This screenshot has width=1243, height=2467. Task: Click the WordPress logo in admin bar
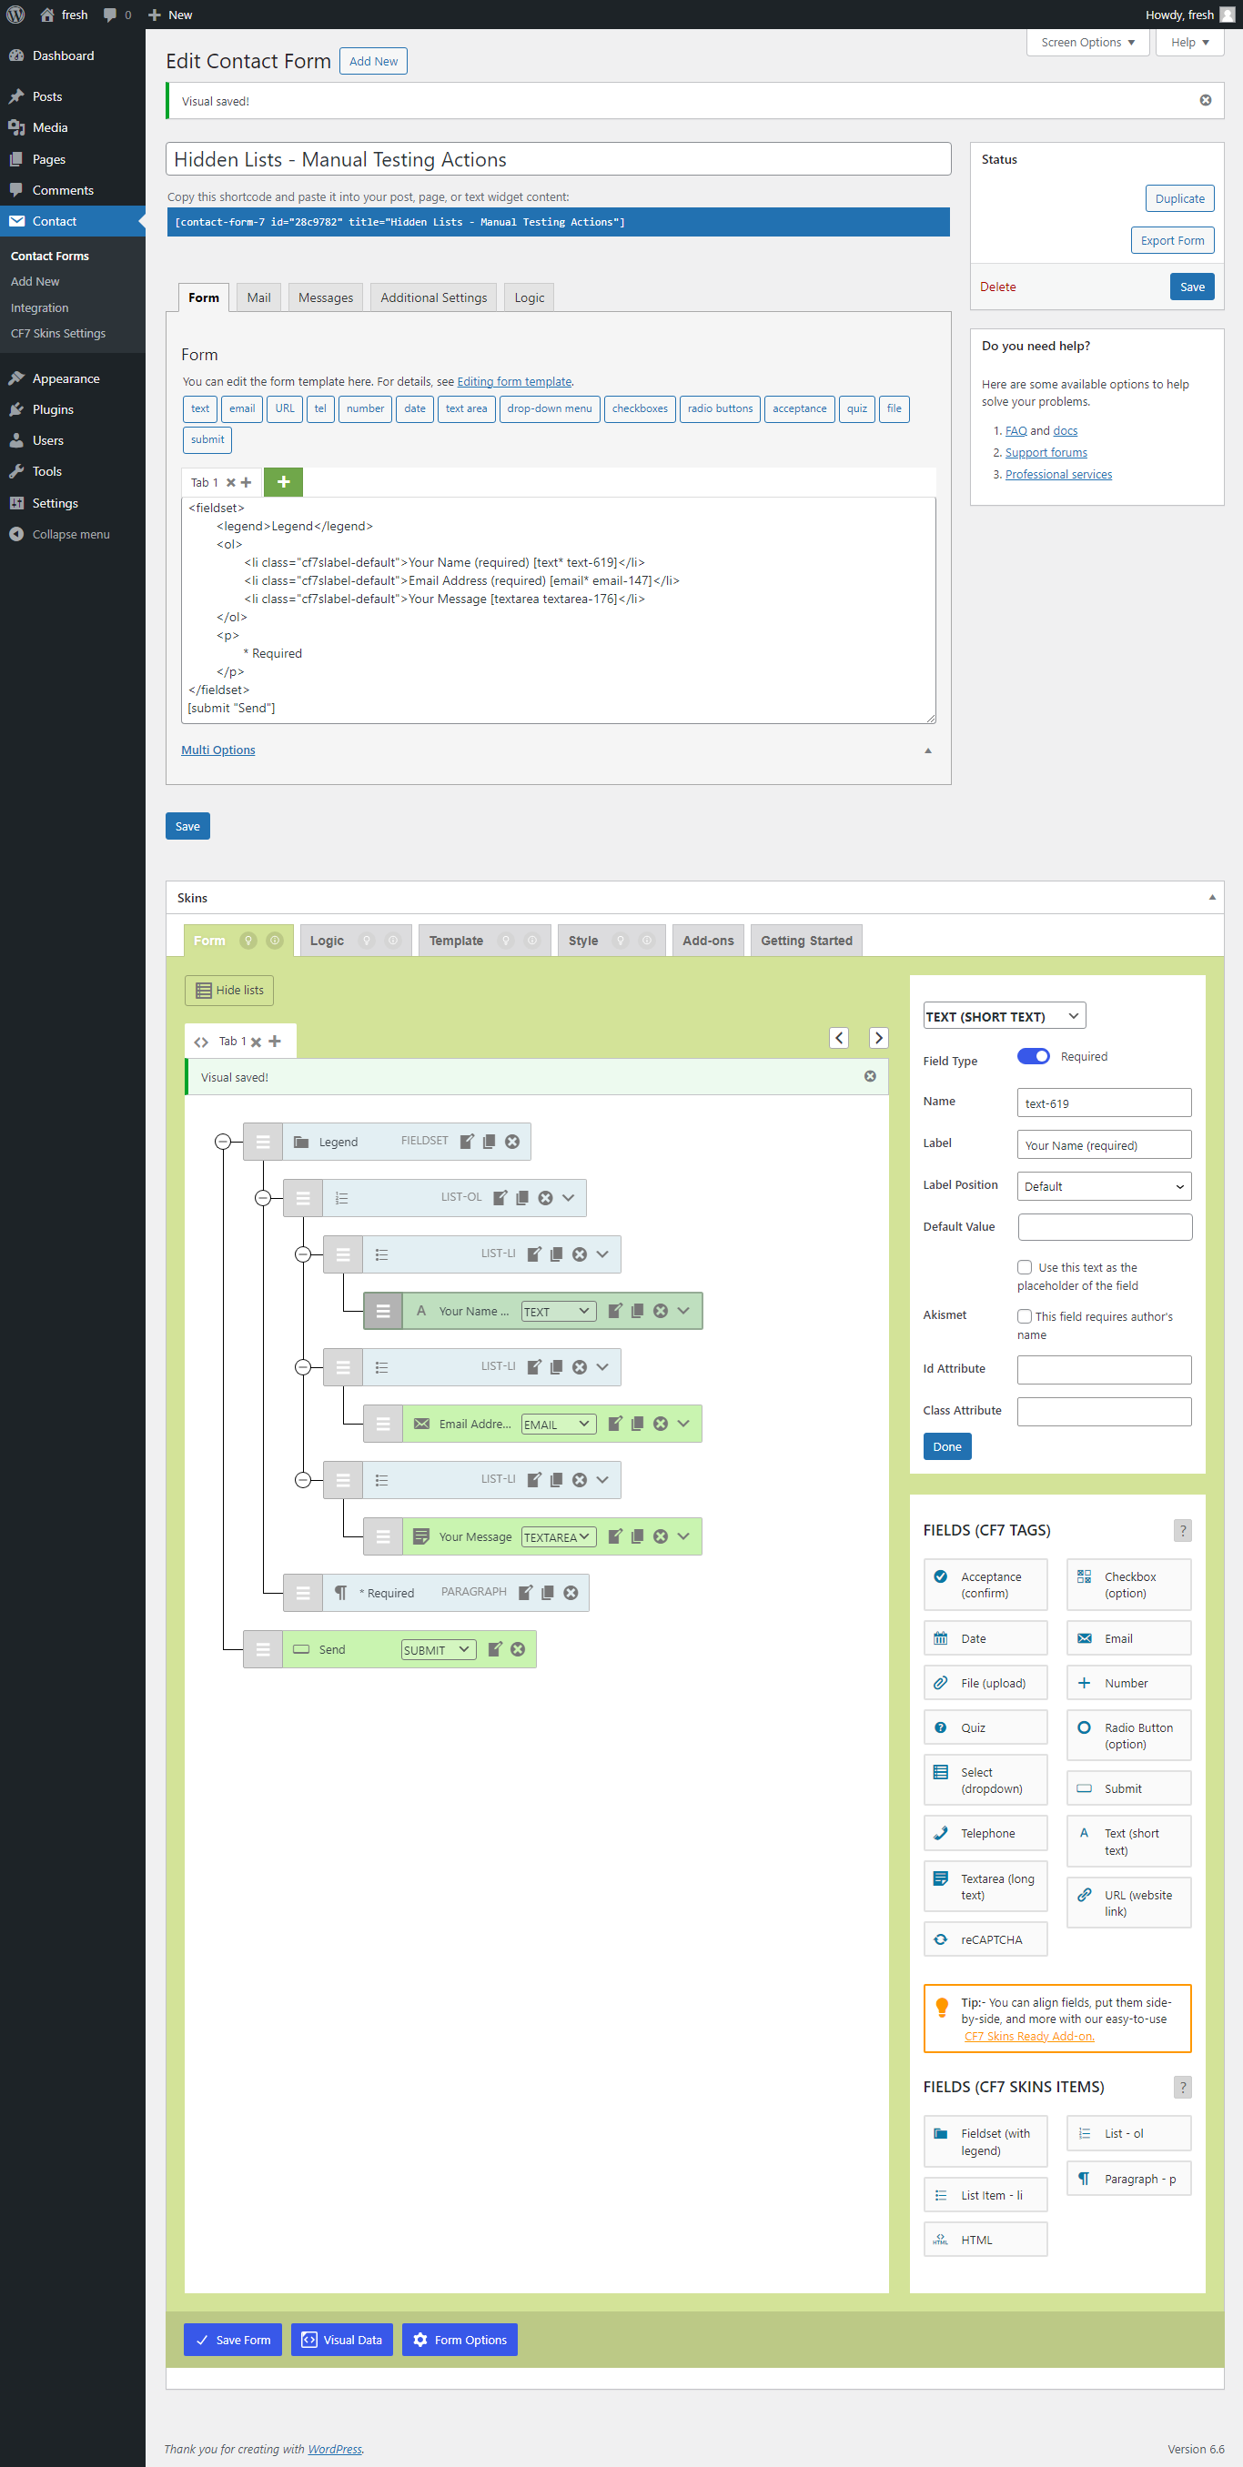coord(15,15)
